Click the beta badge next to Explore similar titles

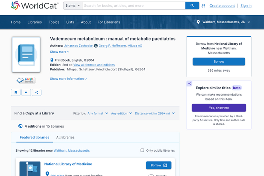[236, 88]
